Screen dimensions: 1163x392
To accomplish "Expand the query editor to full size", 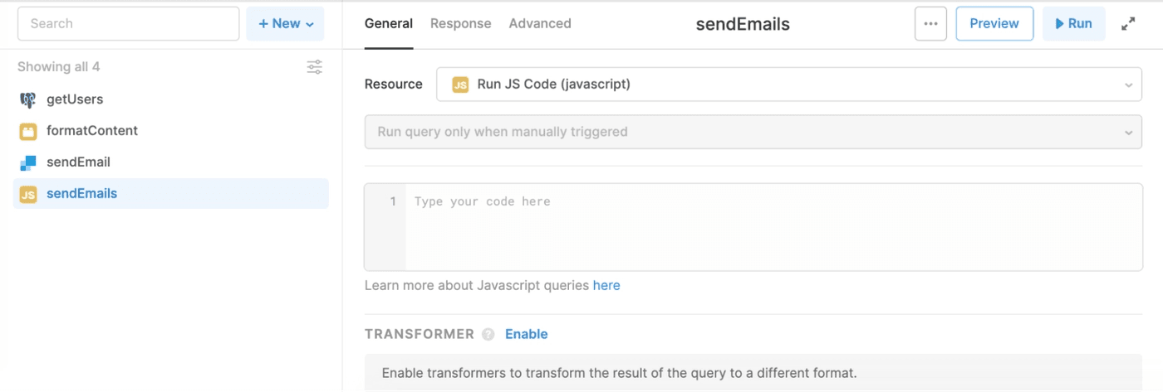I will click(x=1128, y=24).
